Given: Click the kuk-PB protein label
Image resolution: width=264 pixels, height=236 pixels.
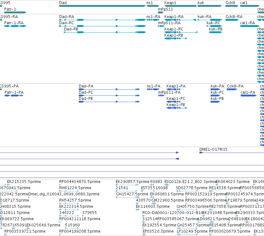Looking at the screenshot, I should point(217,99).
